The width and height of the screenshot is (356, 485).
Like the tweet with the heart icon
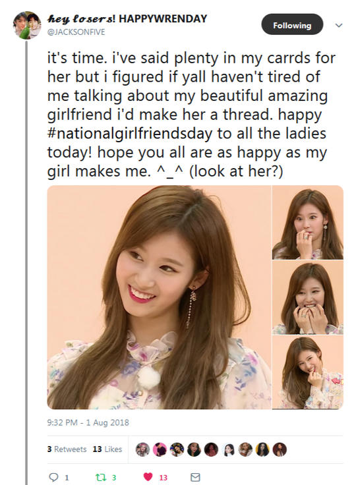coord(148,477)
